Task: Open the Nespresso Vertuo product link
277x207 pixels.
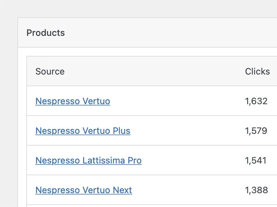Action: (73, 101)
